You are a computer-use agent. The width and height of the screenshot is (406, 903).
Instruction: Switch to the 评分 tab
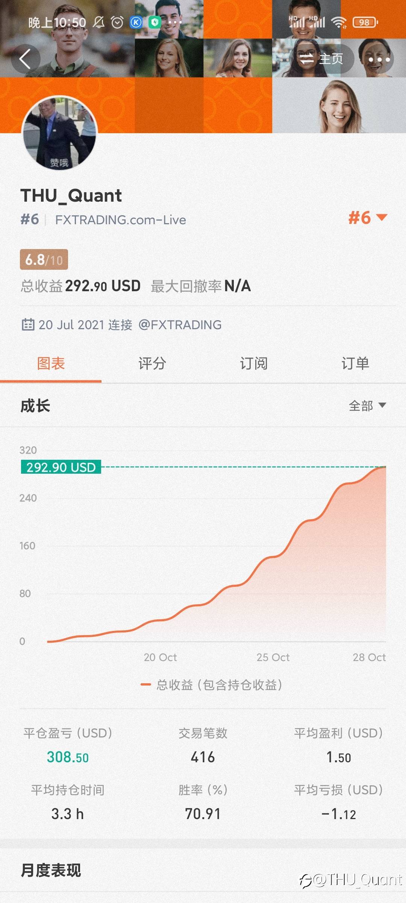click(x=152, y=363)
